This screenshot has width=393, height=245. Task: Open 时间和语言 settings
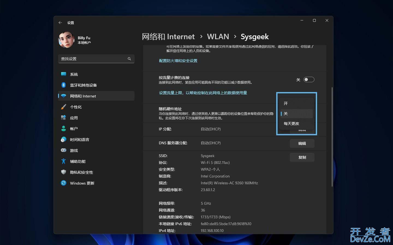pos(96,140)
